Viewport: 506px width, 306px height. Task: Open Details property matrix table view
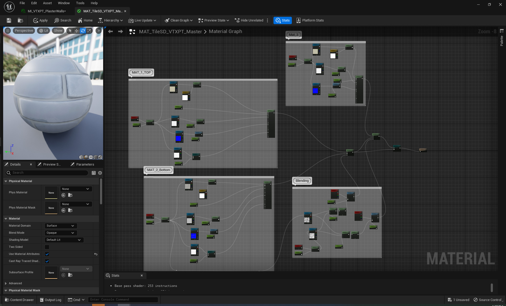coord(93,173)
